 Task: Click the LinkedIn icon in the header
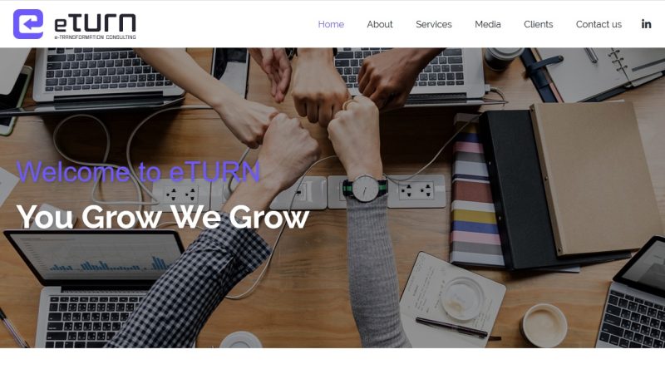click(646, 24)
